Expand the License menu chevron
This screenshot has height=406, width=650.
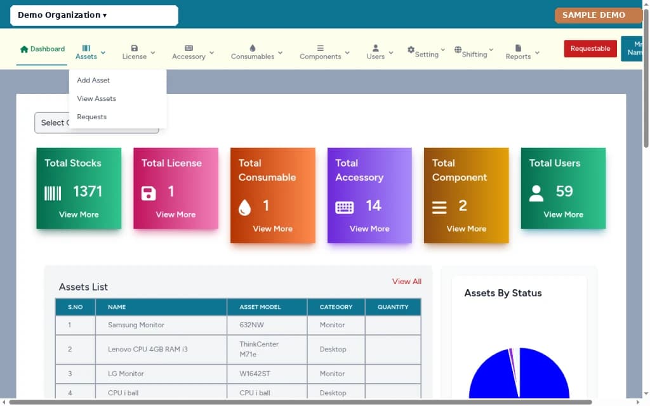click(x=153, y=53)
